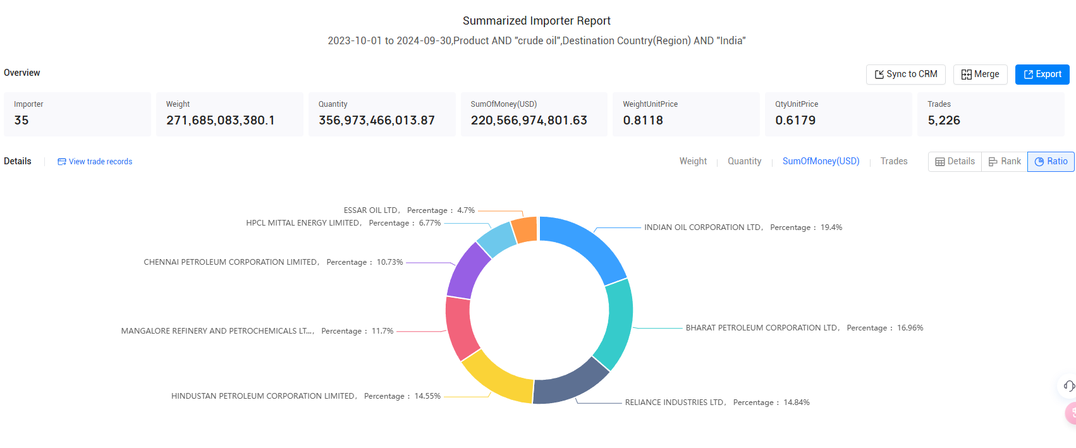This screenshot has height=448, width=1076.
Task: Click the Mangalore Refinery red segment
Action: pyautogui.click(x=460, y=327)
